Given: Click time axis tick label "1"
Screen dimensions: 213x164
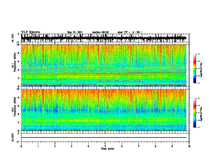Looking at the screenshot, I should coord(38,146).
